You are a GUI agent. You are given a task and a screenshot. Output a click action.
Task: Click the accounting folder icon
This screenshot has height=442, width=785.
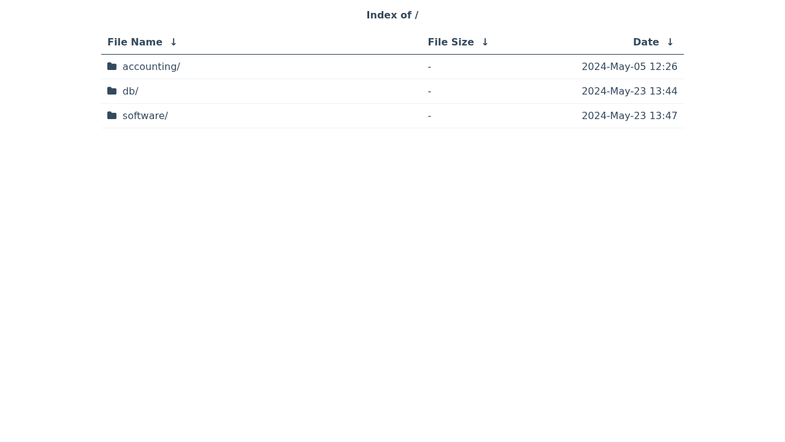click(112, 66)
